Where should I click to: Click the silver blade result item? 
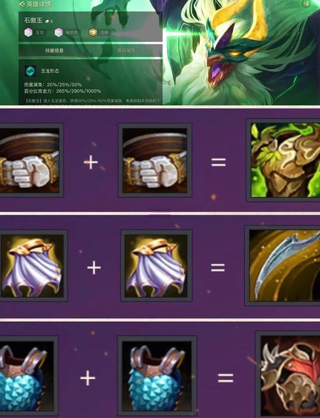point(284,266)
